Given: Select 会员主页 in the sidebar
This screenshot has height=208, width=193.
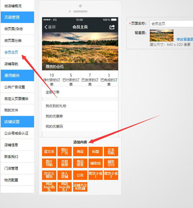Looking at the screenshot, I should [x=17, y=52].
